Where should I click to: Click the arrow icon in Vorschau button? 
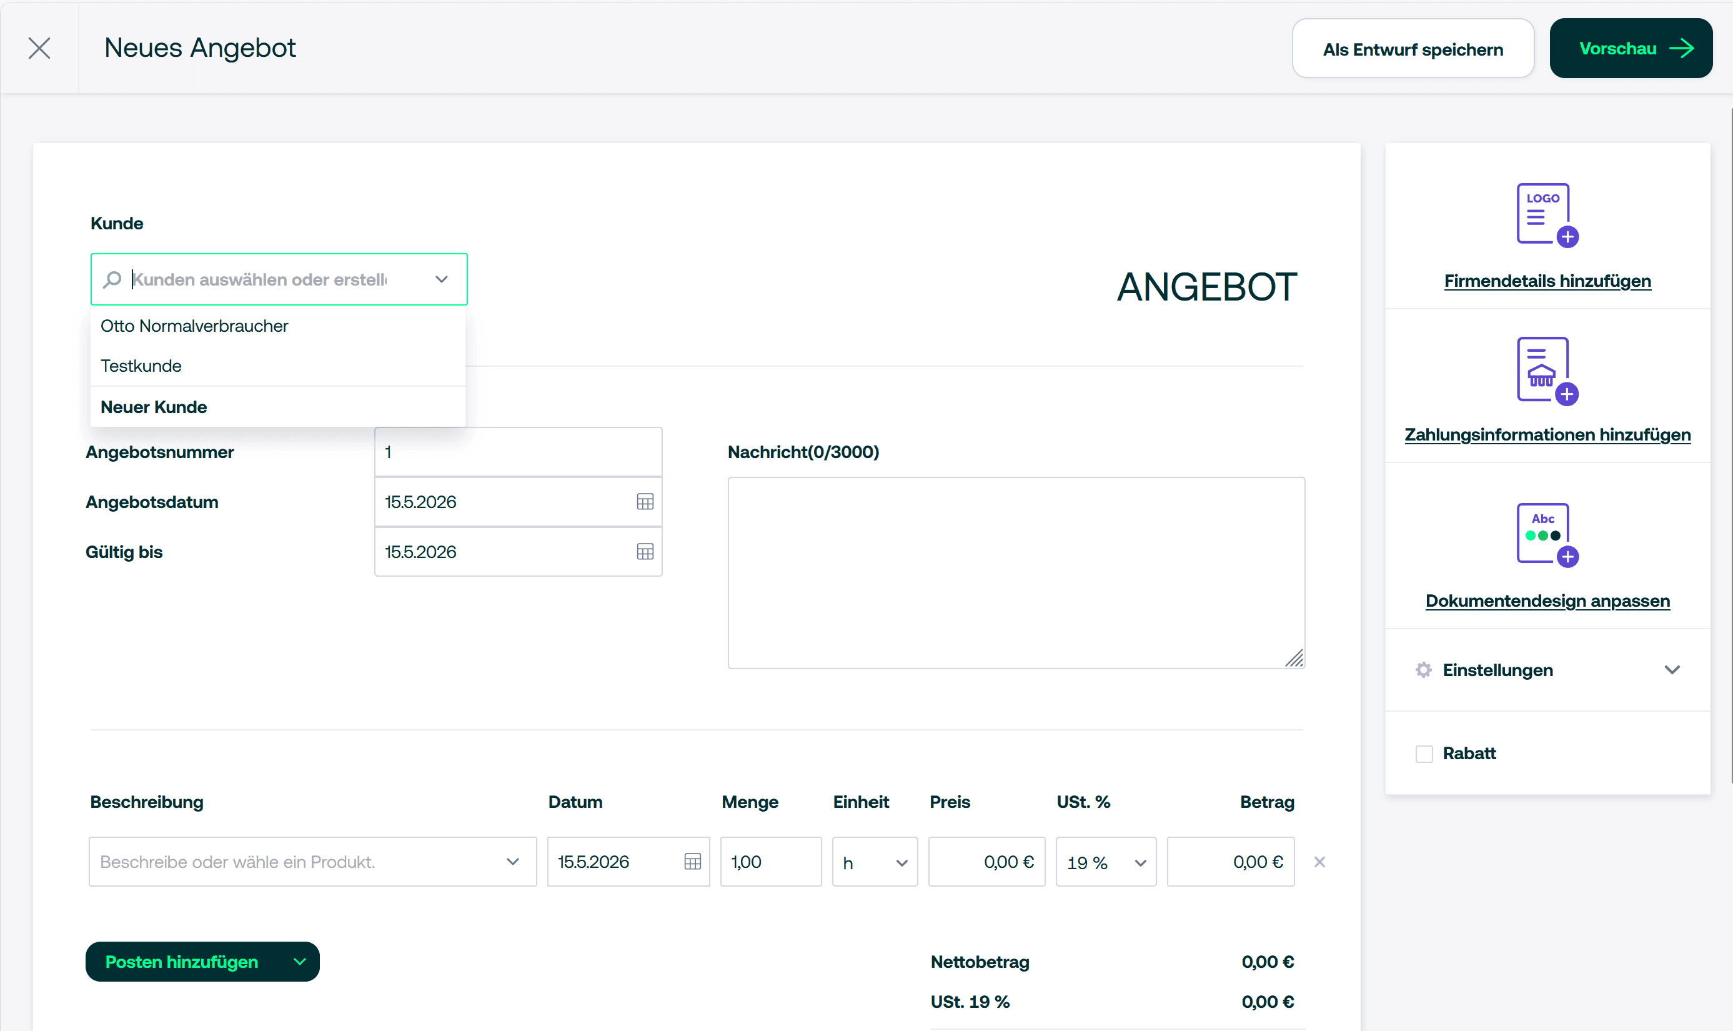(1682, 49)
